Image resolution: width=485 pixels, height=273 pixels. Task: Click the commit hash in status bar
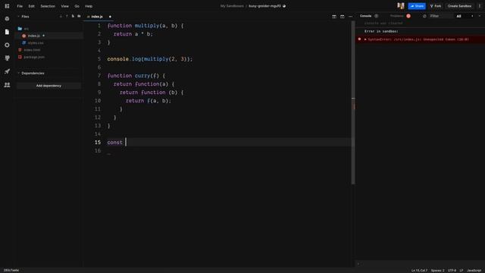[x=11, y=271]
